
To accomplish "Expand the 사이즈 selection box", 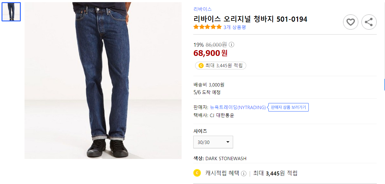I will click(213, 142).
